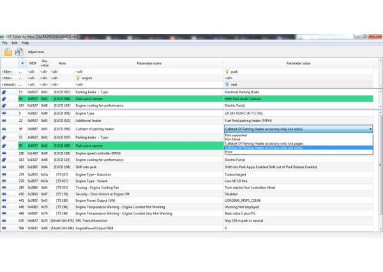Open the File menu
Image resolution: width=383 pixels, height=272 pixels.
coord(4,43)
